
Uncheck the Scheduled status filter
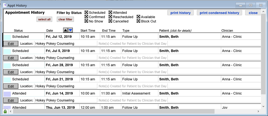point(86,13)
